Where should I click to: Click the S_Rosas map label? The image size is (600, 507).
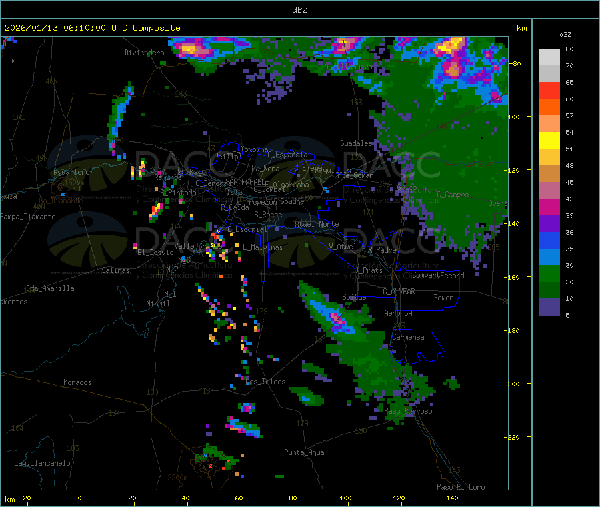(268, 215)
